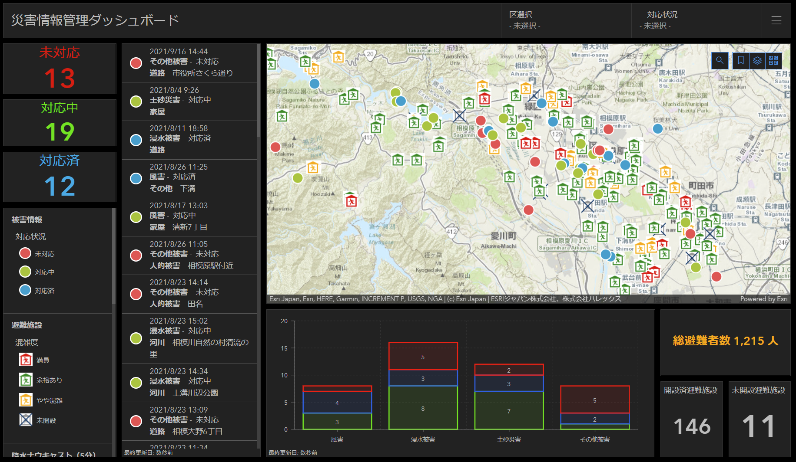Open the map search tool
The width and height of the screenshot is (796, 462).
click(x=720, y=61)
